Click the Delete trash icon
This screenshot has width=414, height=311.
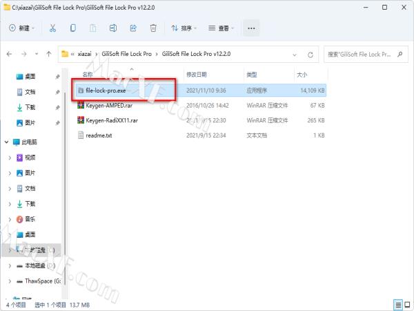[154, 28]
